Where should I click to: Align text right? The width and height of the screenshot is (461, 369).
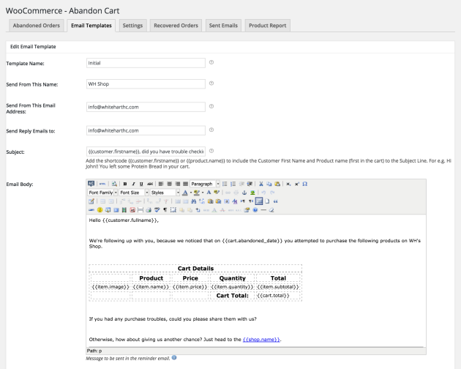click(x=178, y=184)
